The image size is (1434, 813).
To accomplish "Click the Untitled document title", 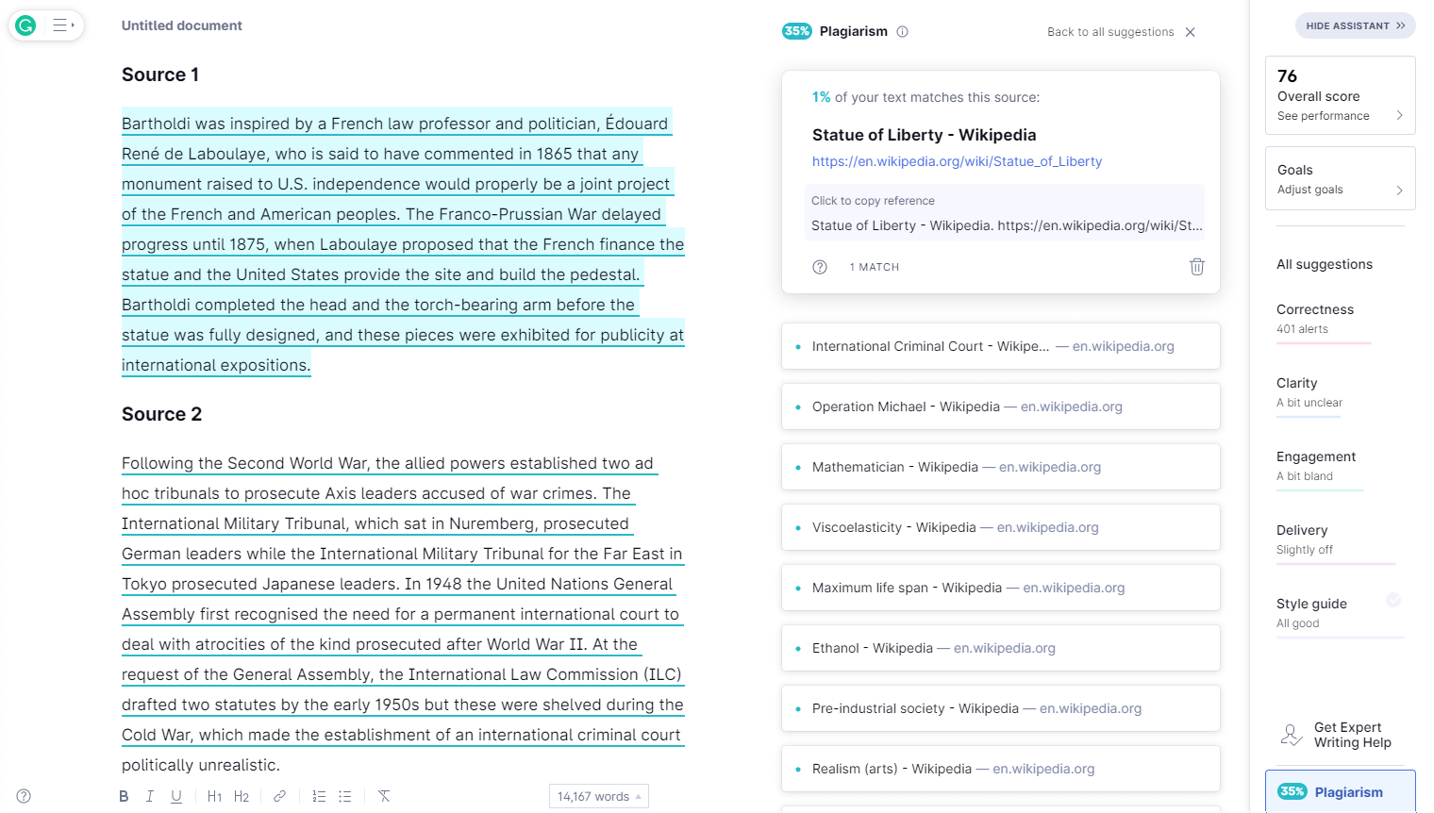I will [182, 25].
